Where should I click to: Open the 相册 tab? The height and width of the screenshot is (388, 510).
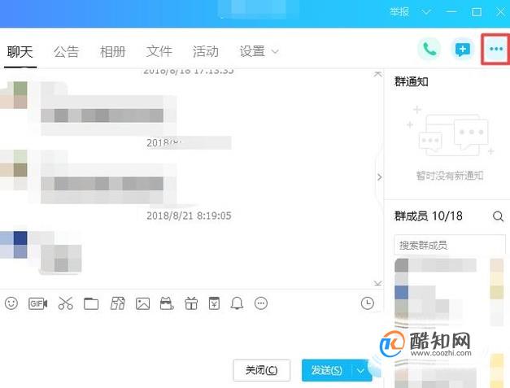pyautogui.click(x=112, y=51)
